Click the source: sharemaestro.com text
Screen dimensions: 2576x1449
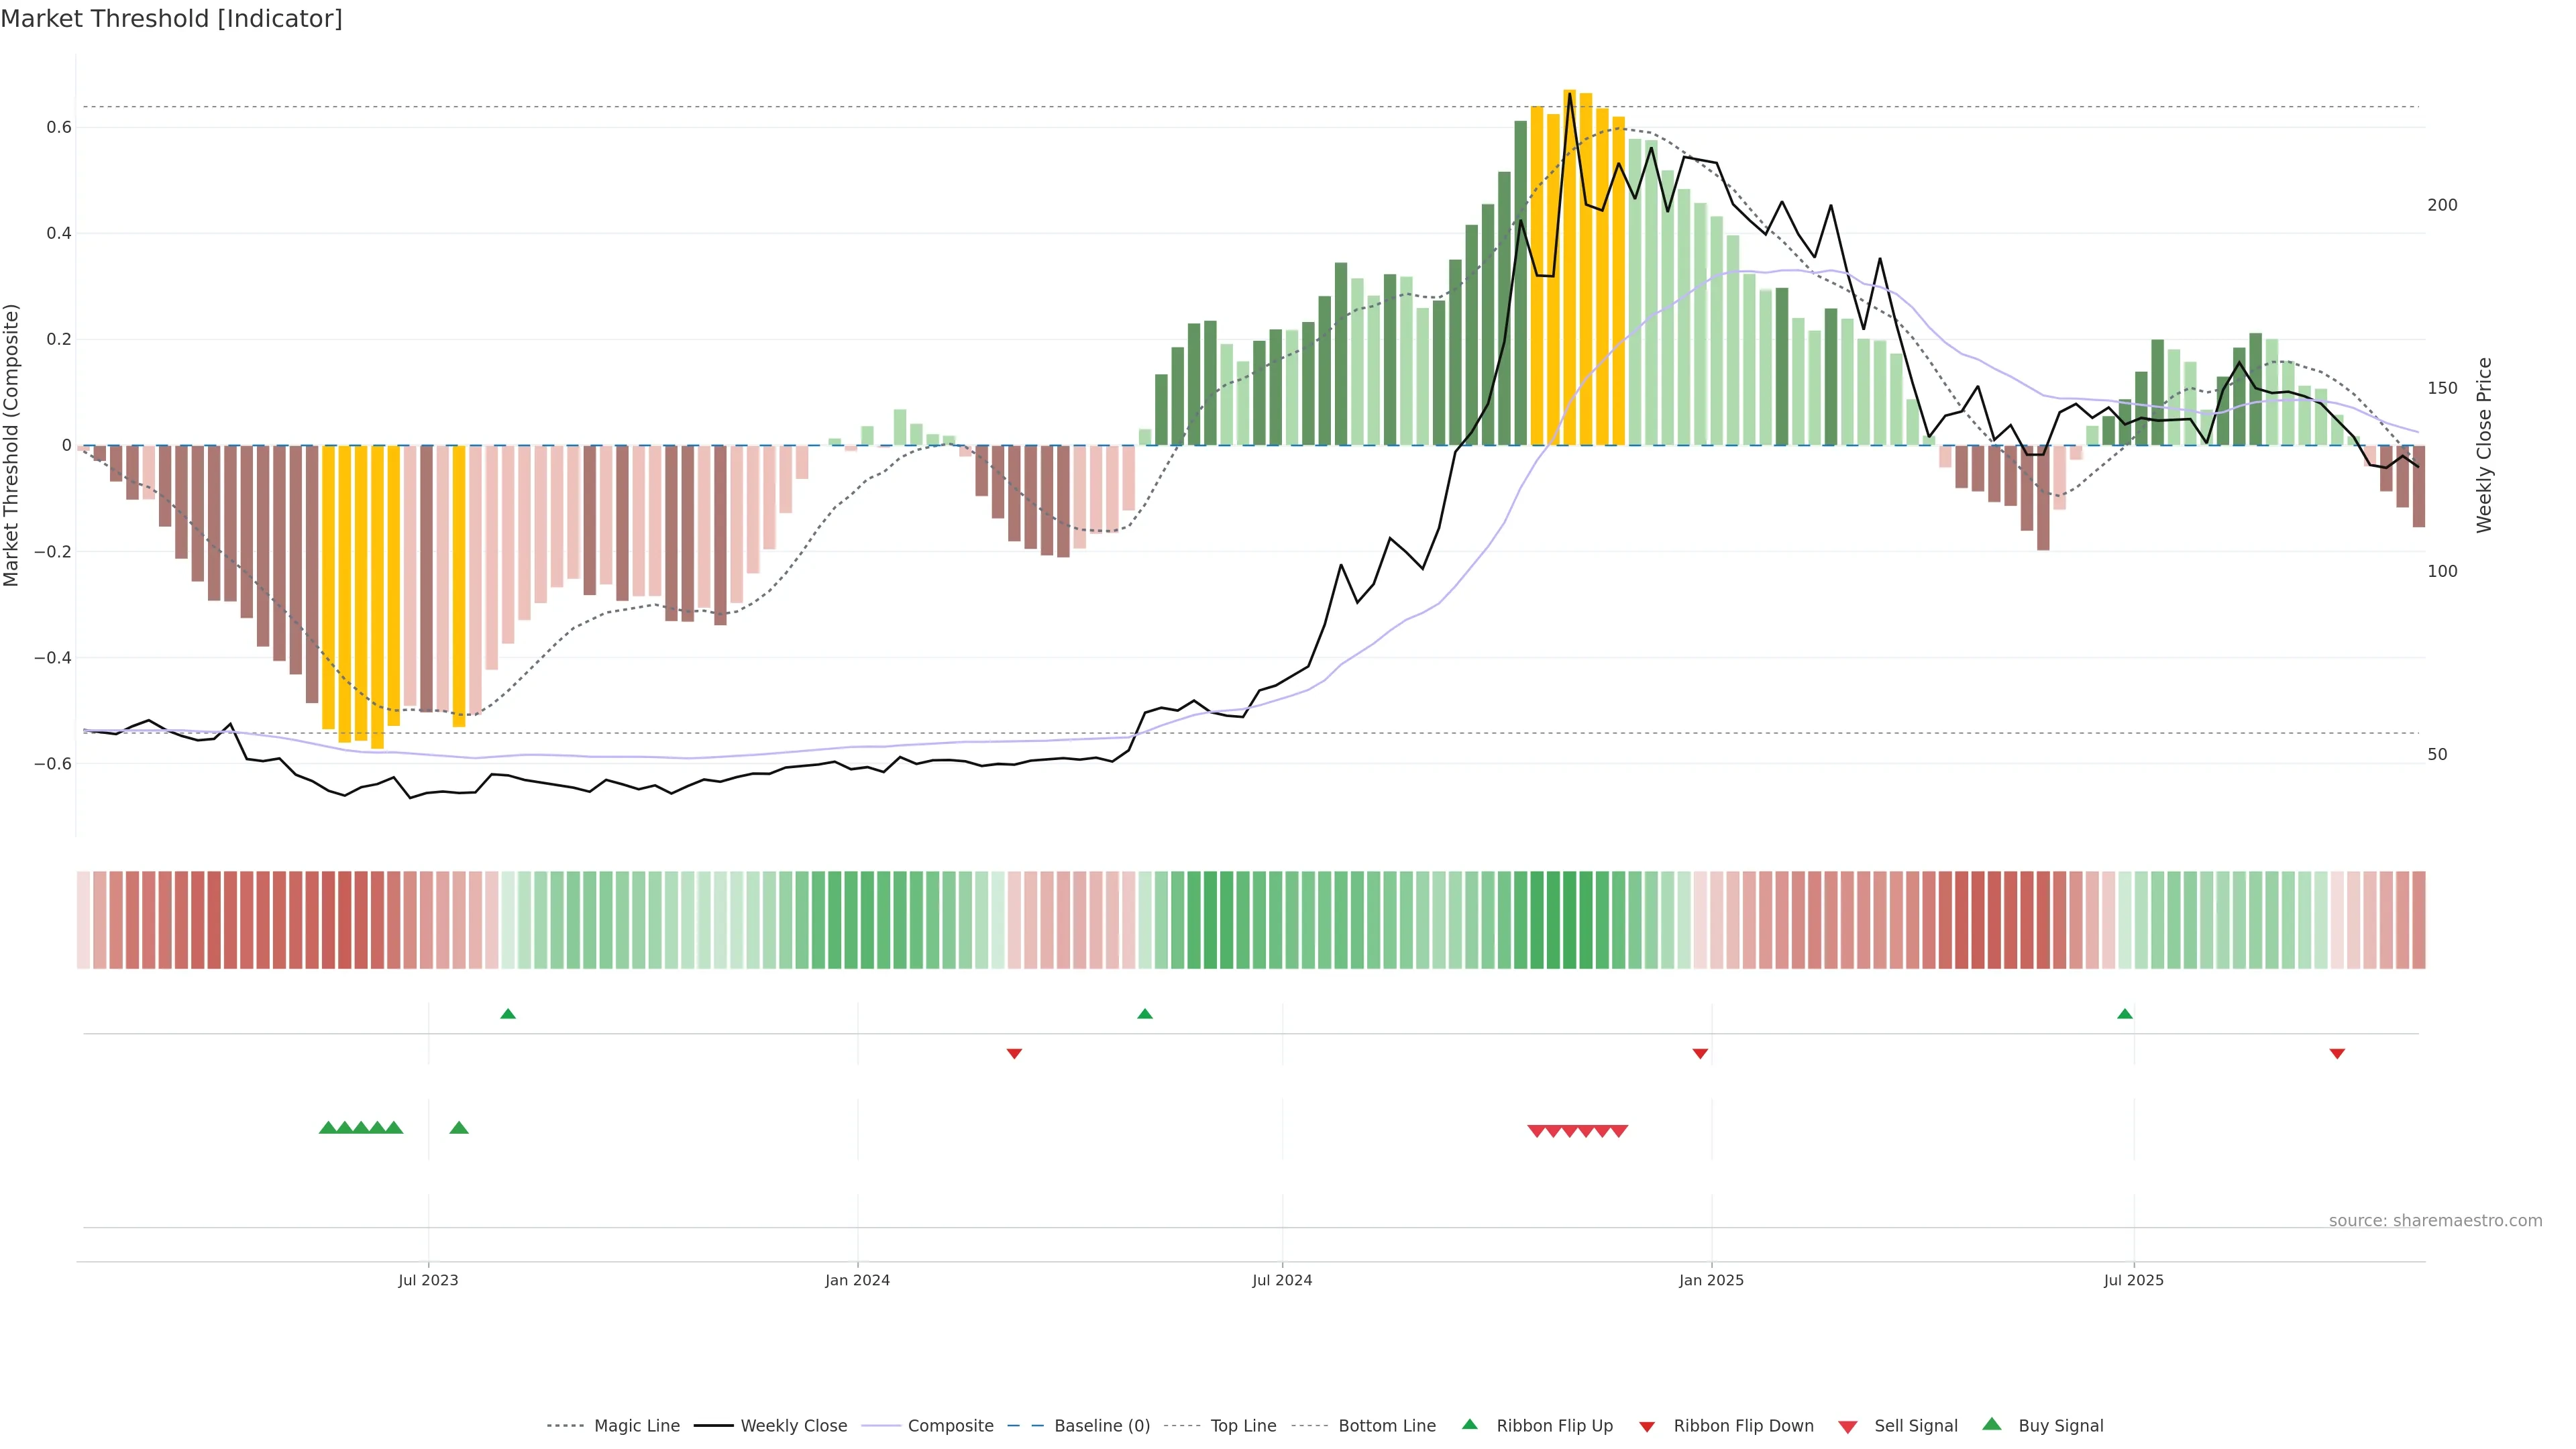click(2435, 1221)
